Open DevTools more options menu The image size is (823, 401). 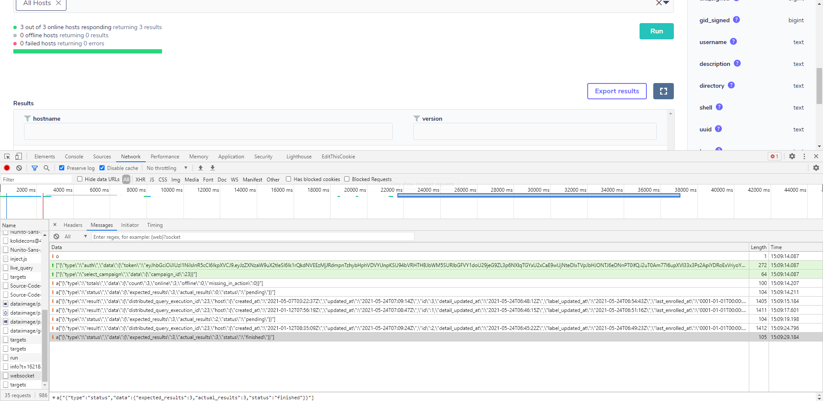coord(804,157)
